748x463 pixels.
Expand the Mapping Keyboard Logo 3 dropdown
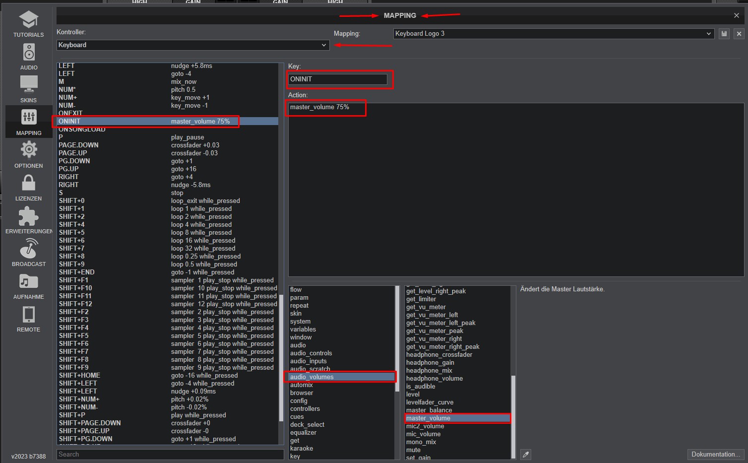coord(553,34)
